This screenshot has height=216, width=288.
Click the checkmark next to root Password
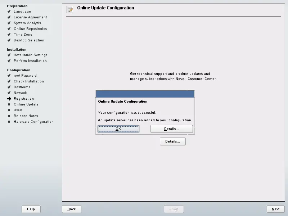click(9, 76)
